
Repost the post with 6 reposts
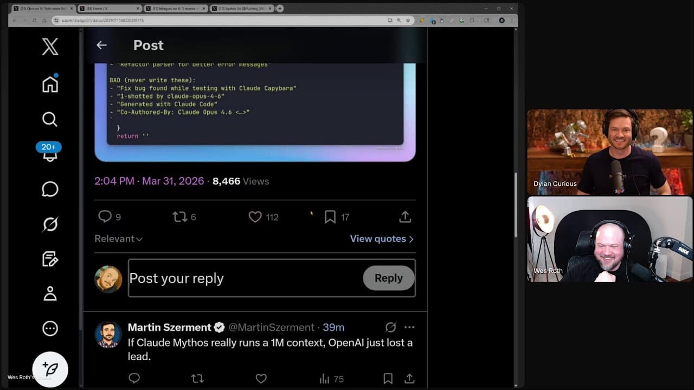[179, 217]
